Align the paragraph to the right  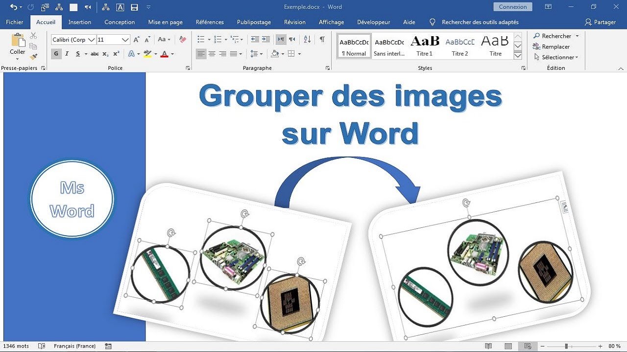click(x=223, y=54)
